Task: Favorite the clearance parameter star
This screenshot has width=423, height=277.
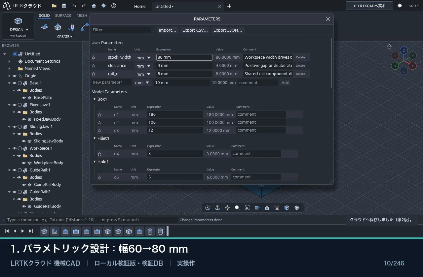Action: (94, 66)
